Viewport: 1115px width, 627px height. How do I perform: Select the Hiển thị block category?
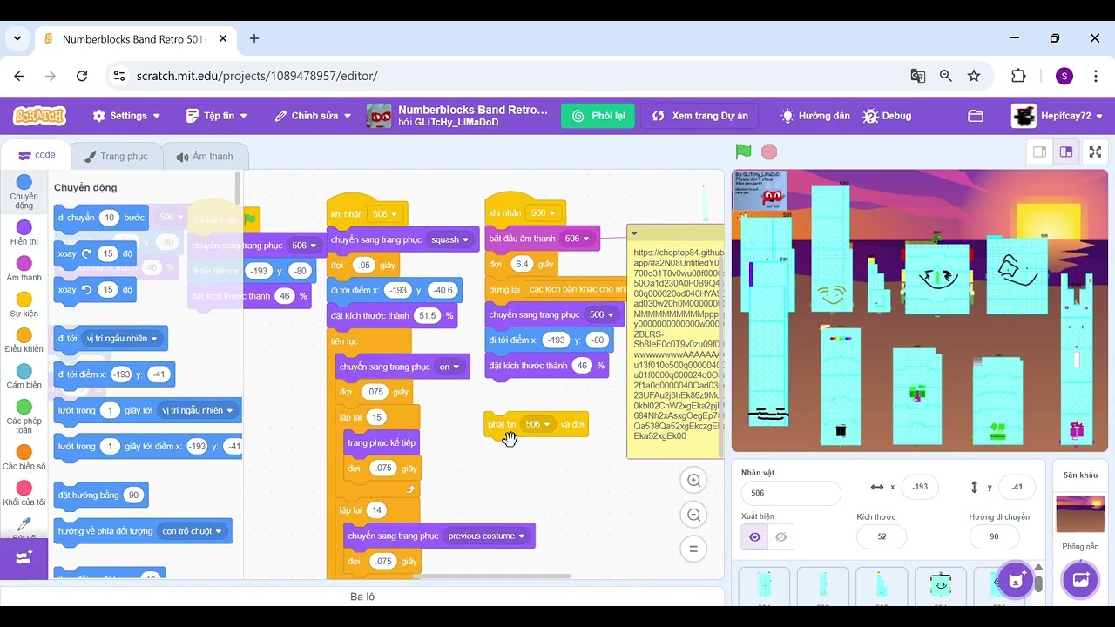(x=24, y=234)
